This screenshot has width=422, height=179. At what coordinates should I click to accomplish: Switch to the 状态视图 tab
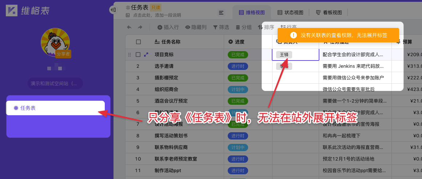(290, 13)
